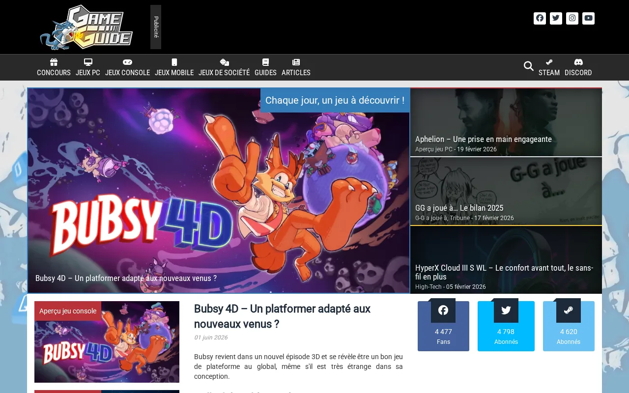Click '4 798 Abonnés' Twitter count
This screenshot has height=393, width=629.
[x=506, y=337]
